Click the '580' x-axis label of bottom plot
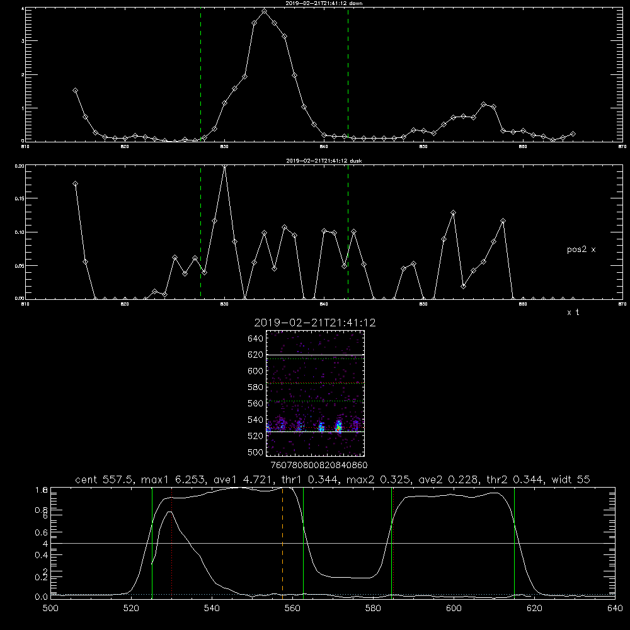The width and height of the screenshot is (630, 630). 373,609
